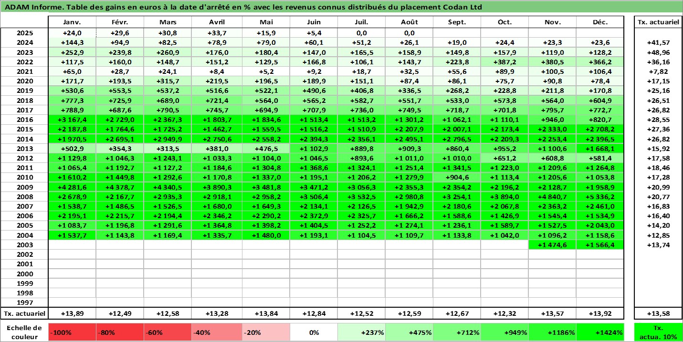The height and width of the screenshot is (342, 683).
Task: Click the +387,2 cell in Oct. 2022
Action: [x=504, y=61]
